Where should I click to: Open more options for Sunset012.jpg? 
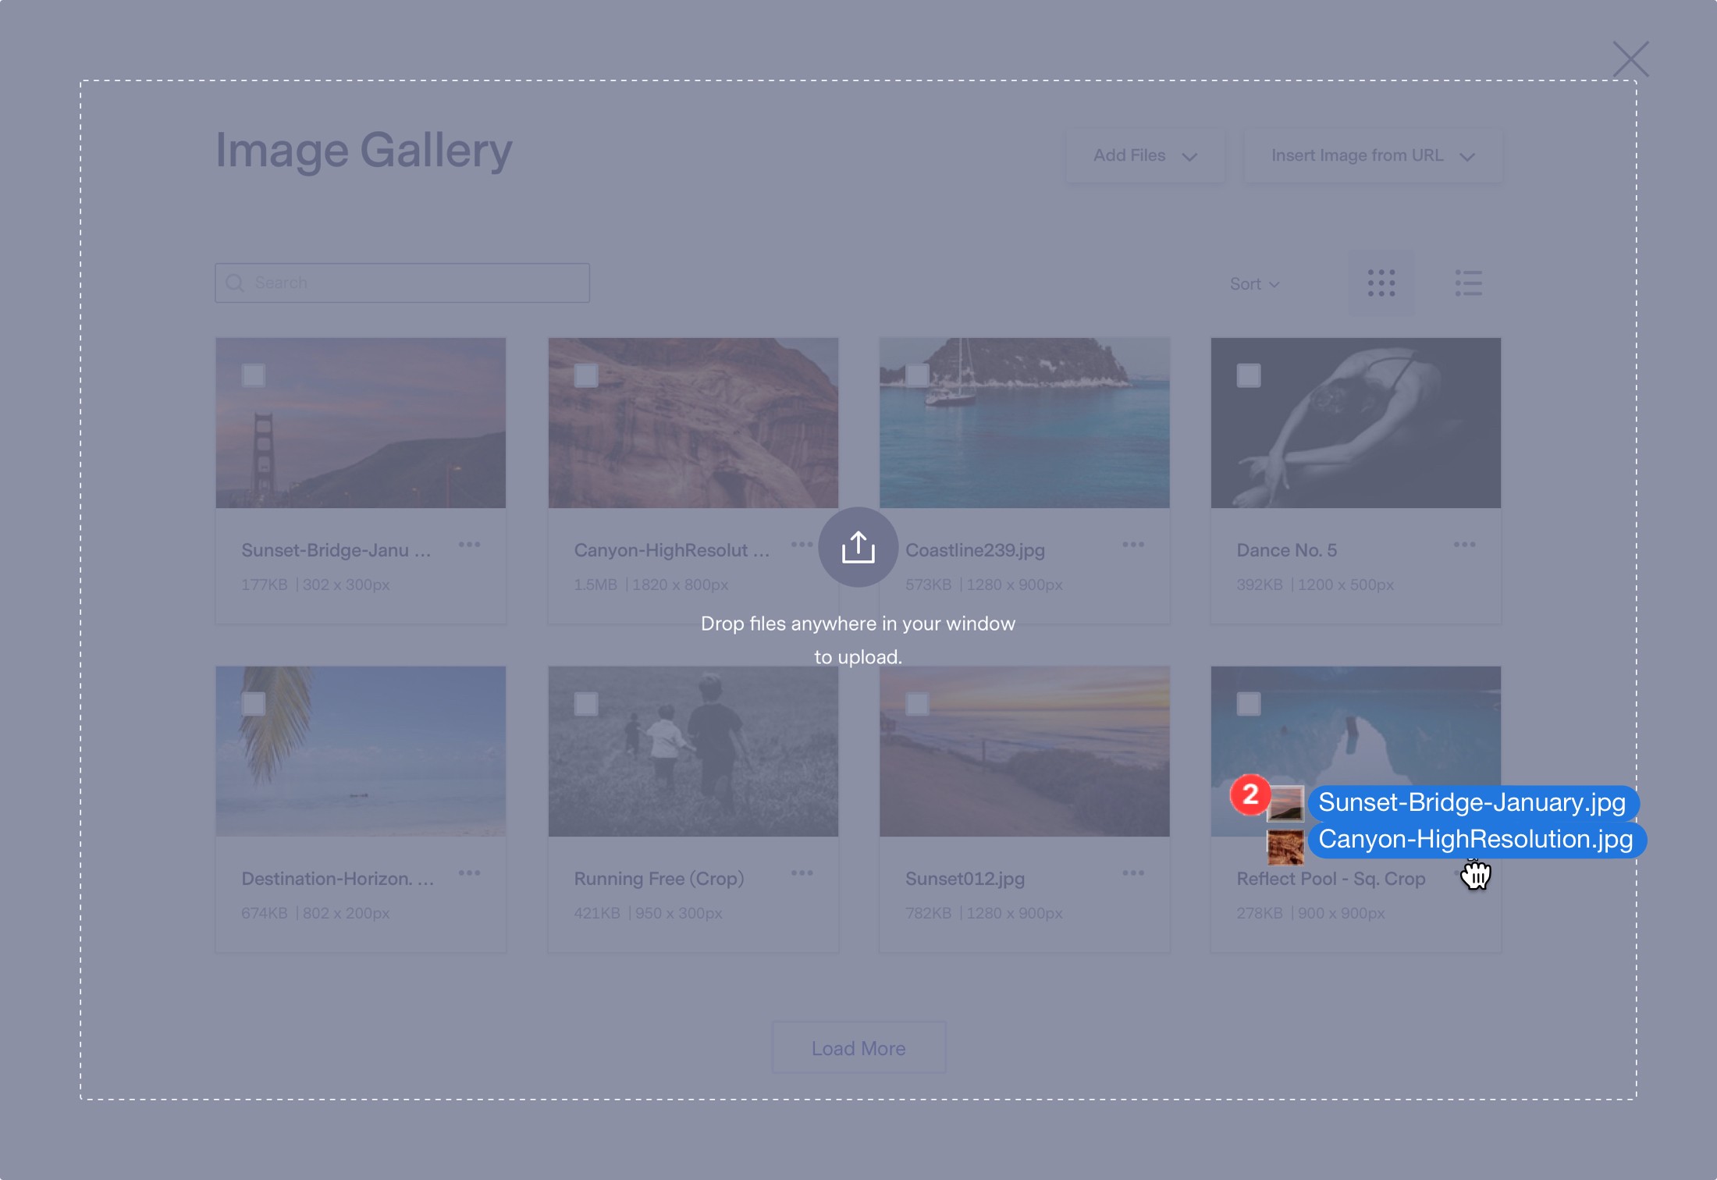(1133, 873)
